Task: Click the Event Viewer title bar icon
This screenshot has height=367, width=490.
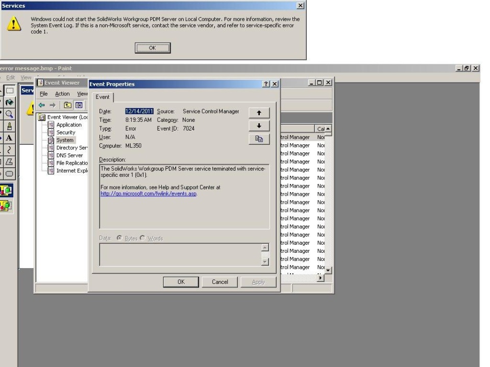Action: [x=40, y=83]
